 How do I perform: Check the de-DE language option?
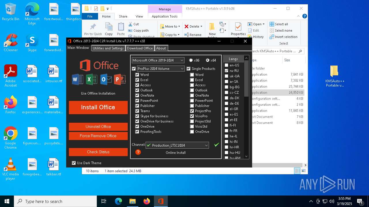point(227,103)
